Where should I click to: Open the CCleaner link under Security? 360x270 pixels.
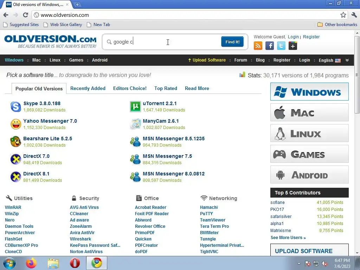(x=79, y=213)
